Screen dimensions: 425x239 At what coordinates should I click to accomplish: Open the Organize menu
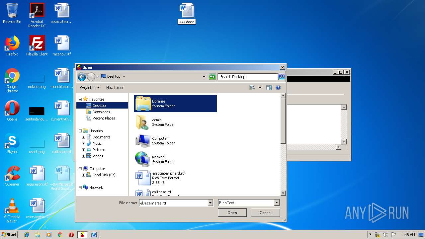[x=90, y=88]
